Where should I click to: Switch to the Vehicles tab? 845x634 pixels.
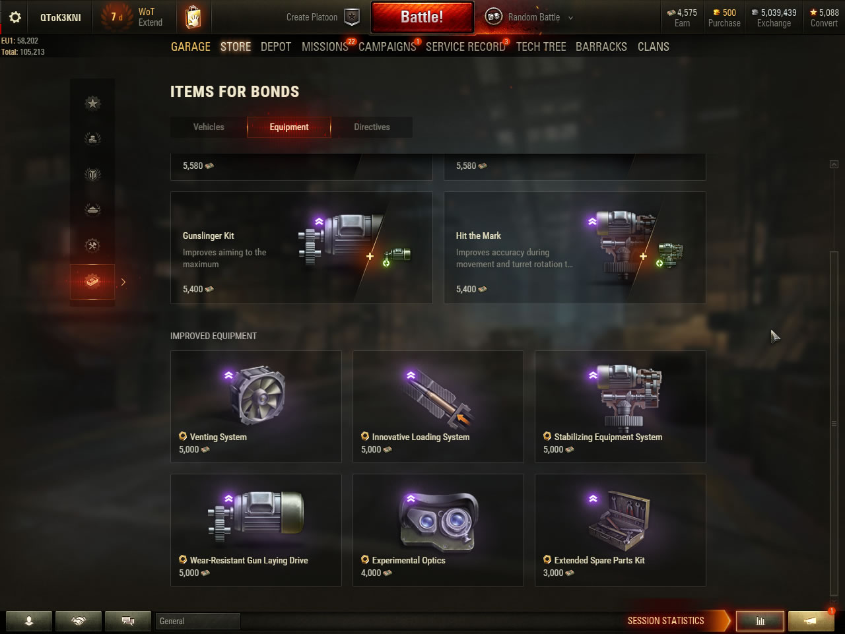click(209, 127)
